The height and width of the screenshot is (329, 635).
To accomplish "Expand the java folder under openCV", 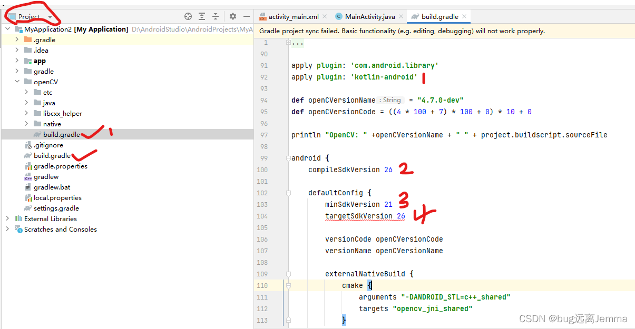I will (x=26, y=103).
